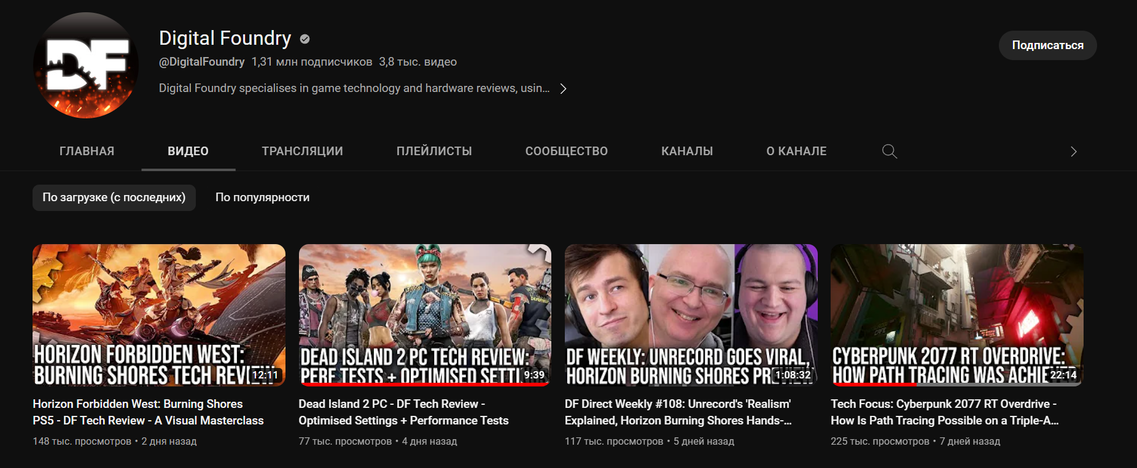Click the 1,31 млн подписчиков count
This screenshot has width=1137, height=468.
coord(312,62)
